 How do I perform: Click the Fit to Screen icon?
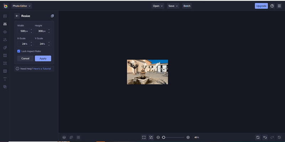point(144,137)
